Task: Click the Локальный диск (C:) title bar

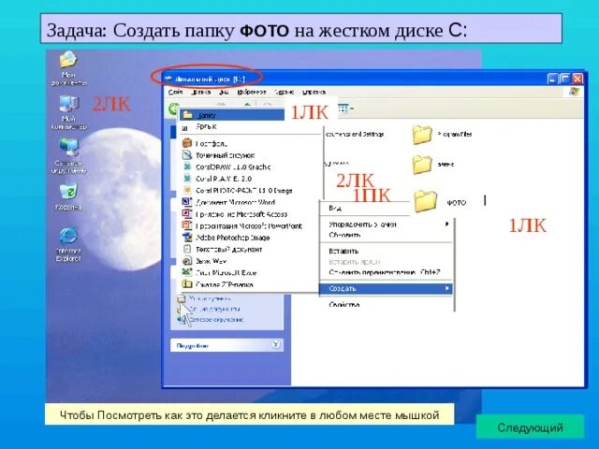Action: click(x=373, y=79)
